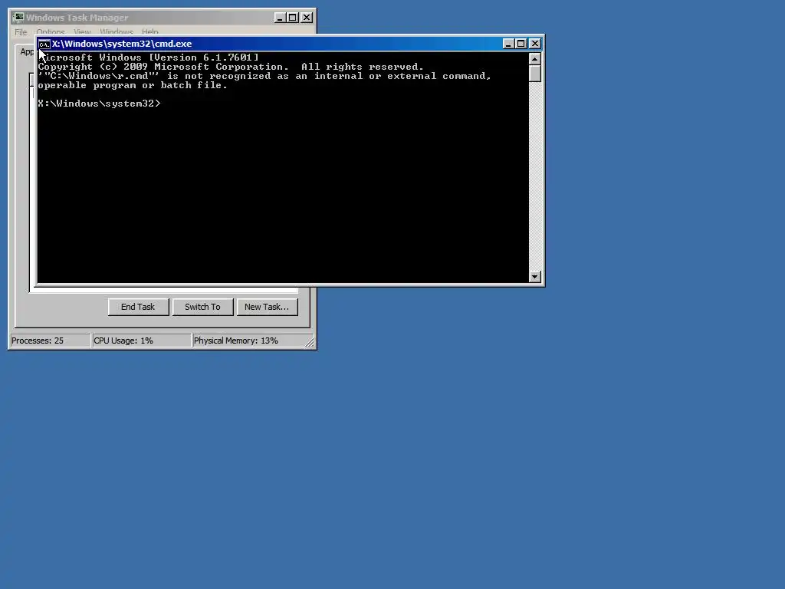
Task: Click the cmd scrollbar down arrow
Action: (534, 276)
